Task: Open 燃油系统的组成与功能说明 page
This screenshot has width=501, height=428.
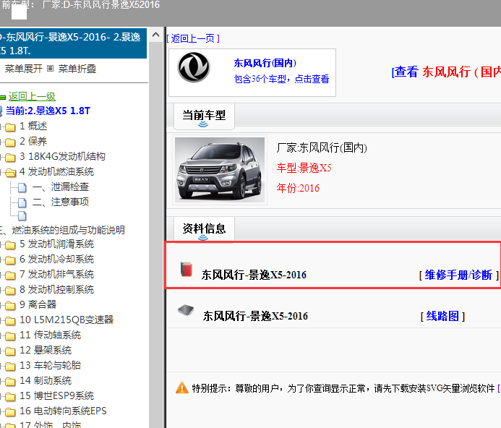Action: 62,230
